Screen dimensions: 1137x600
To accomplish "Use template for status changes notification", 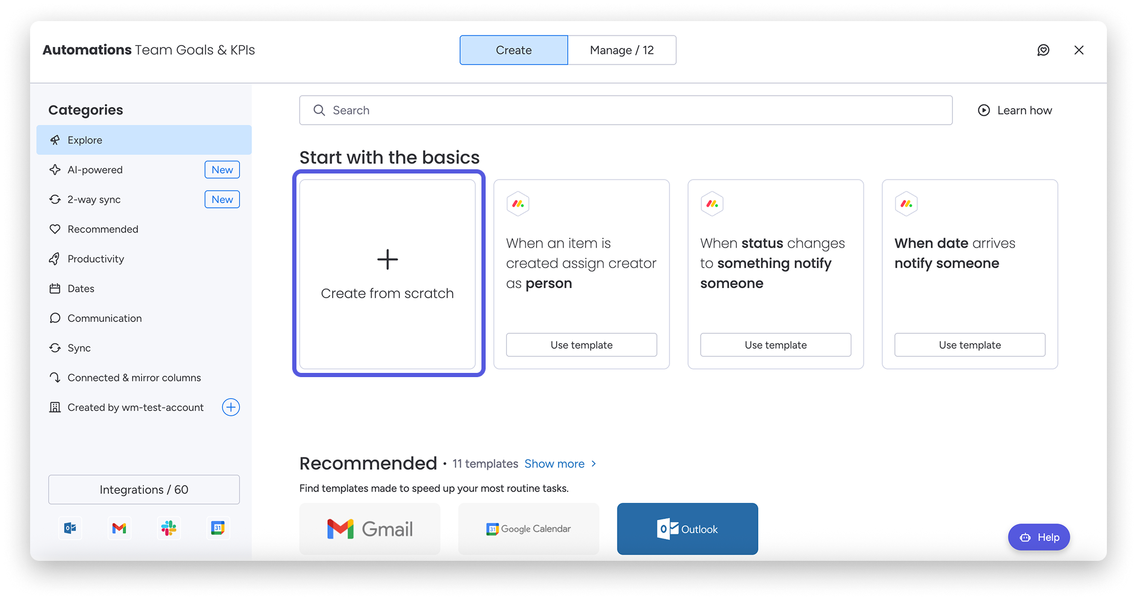I will (x=775, y=345).
